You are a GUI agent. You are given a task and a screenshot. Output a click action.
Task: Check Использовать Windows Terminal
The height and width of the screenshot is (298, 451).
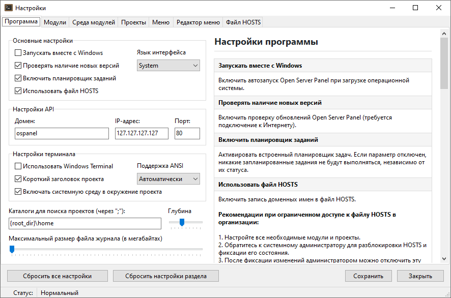[x=18, y=166]
